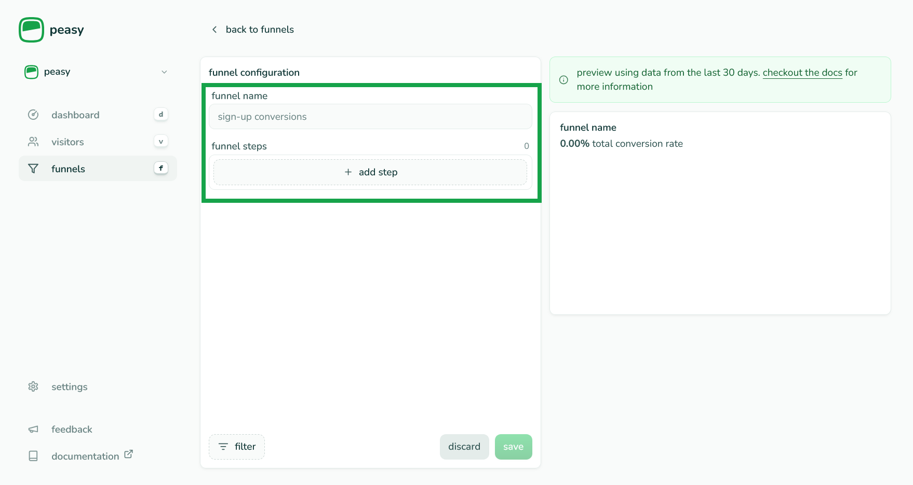Go back to funnels
Image resolution: width=913 pixels, height=485 pixels.
(259, 30)
